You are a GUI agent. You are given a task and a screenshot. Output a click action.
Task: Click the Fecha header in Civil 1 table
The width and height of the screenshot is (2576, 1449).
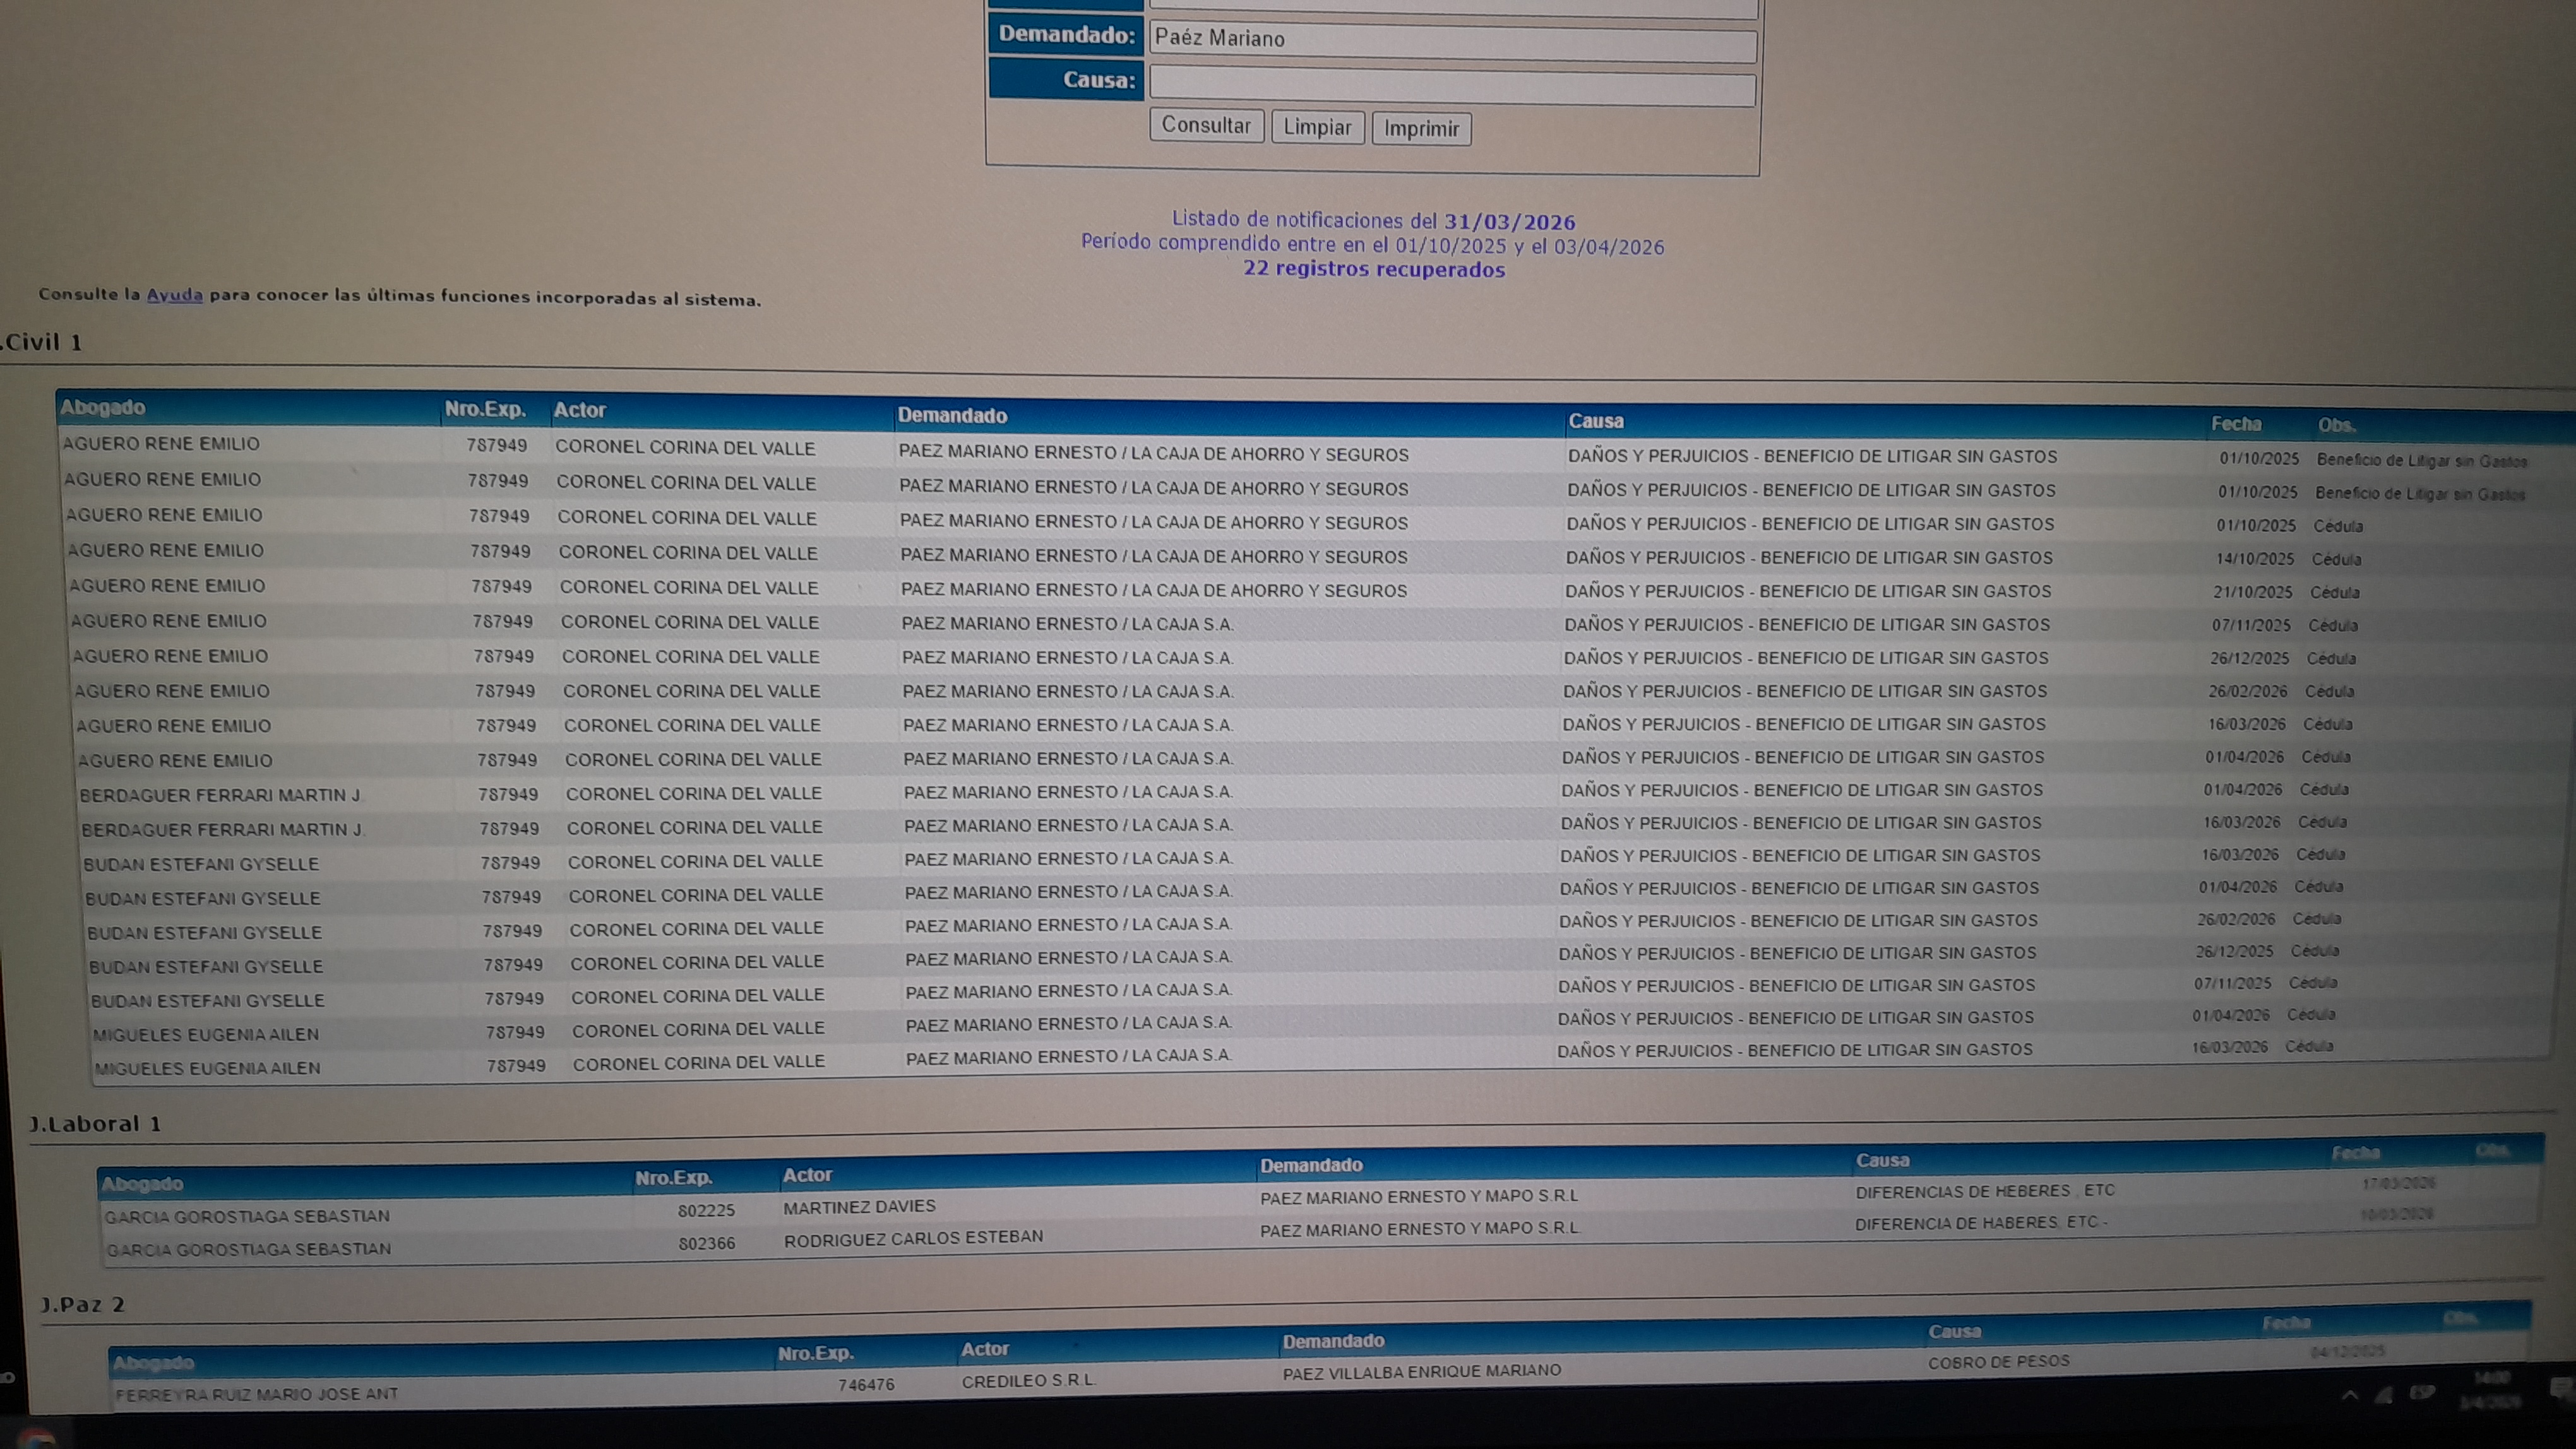tap(2236, 423)
